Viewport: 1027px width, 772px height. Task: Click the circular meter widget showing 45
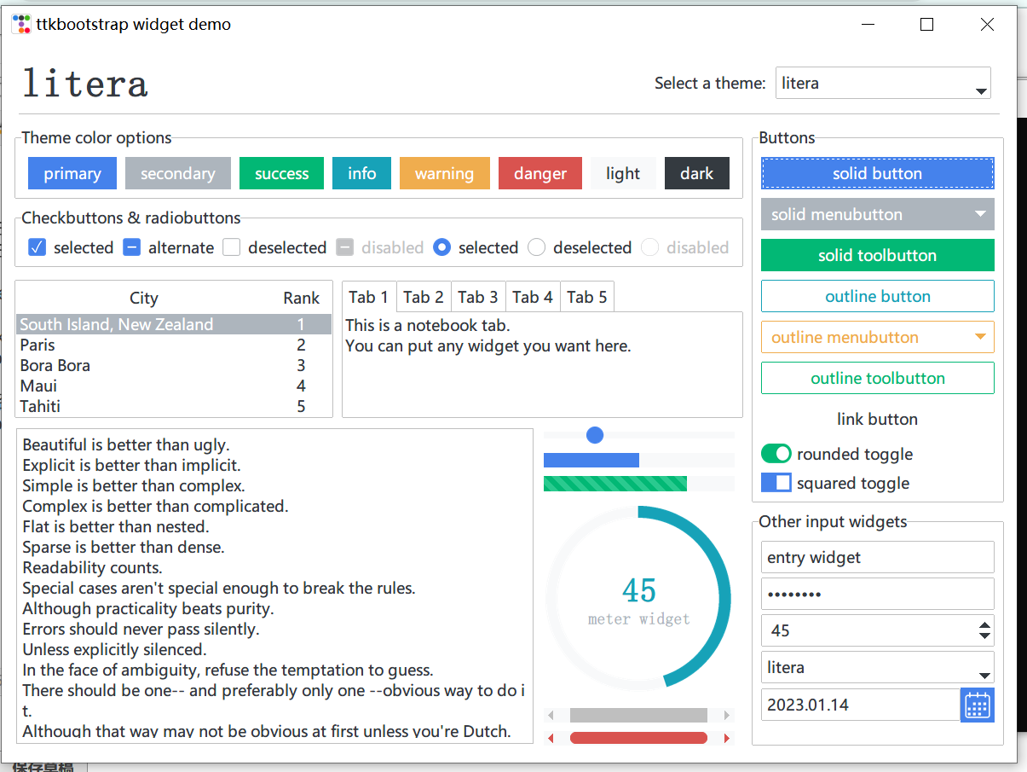coord(639,599)
